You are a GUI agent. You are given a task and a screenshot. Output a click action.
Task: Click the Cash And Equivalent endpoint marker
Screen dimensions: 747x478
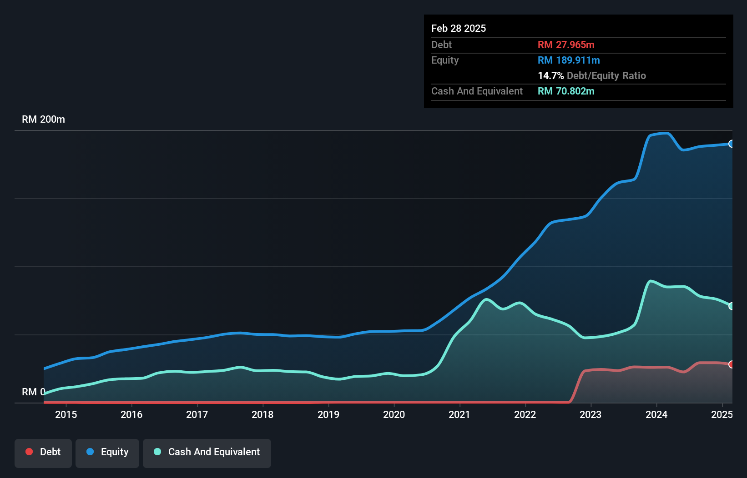(732, 306)
